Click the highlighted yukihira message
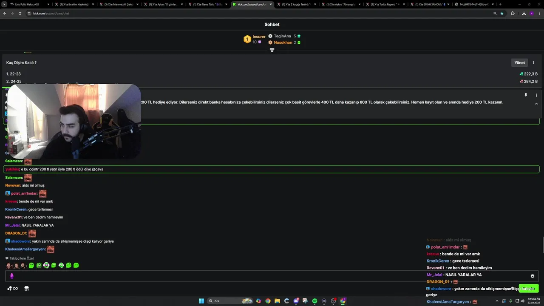The image size is (544, 306). coord(271,169)
